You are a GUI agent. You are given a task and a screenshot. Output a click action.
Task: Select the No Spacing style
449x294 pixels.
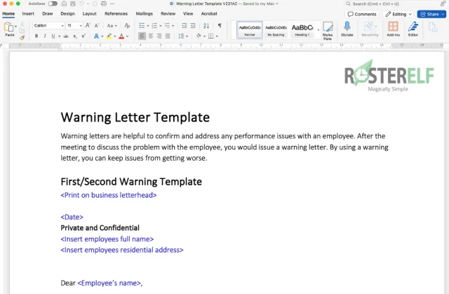click(276, 29)
